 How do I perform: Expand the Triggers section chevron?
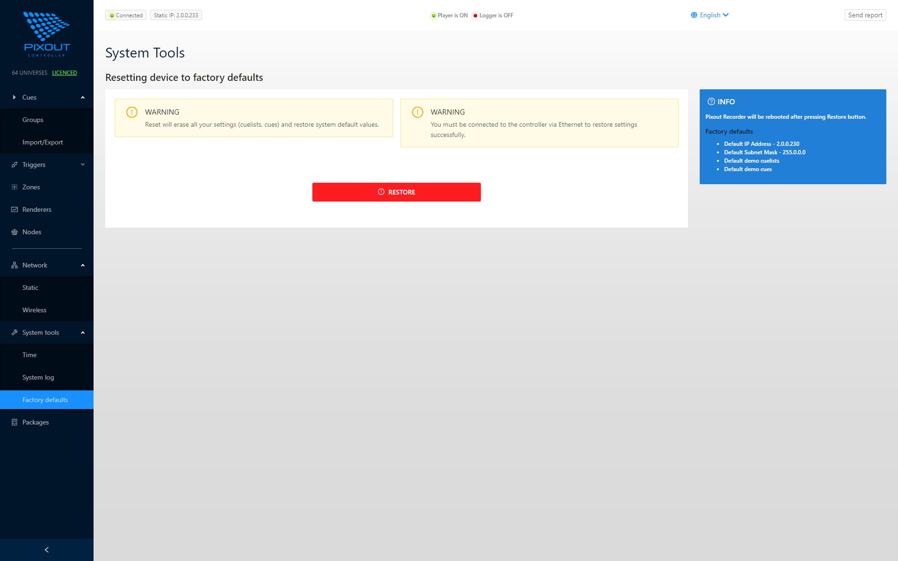point(82,165)
